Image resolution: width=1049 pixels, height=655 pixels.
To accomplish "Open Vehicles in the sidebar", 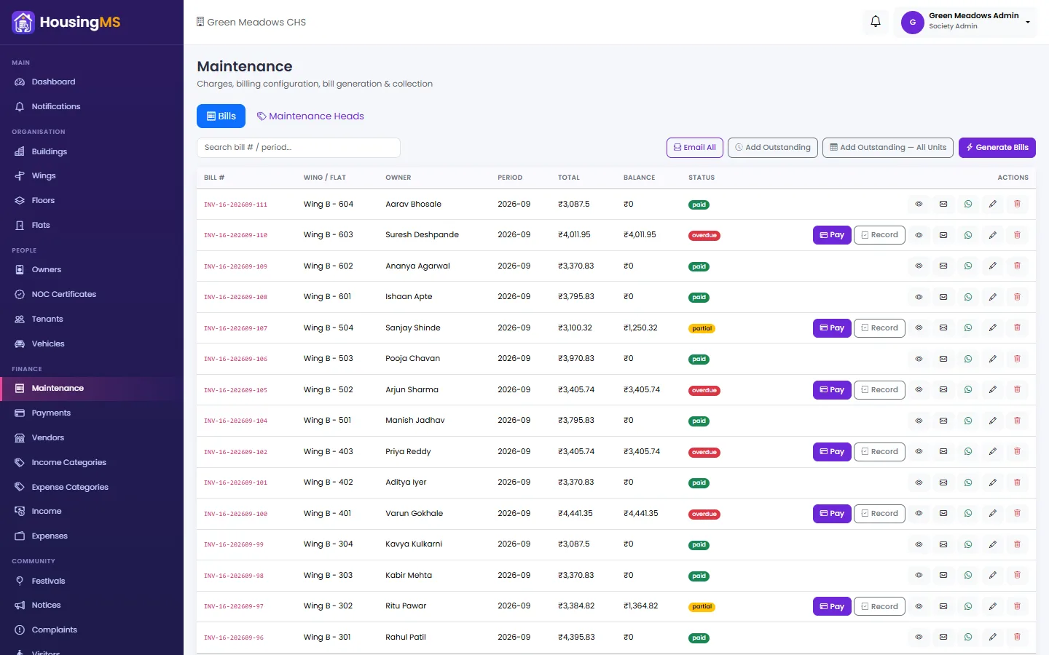I will [x=92, y=344].
